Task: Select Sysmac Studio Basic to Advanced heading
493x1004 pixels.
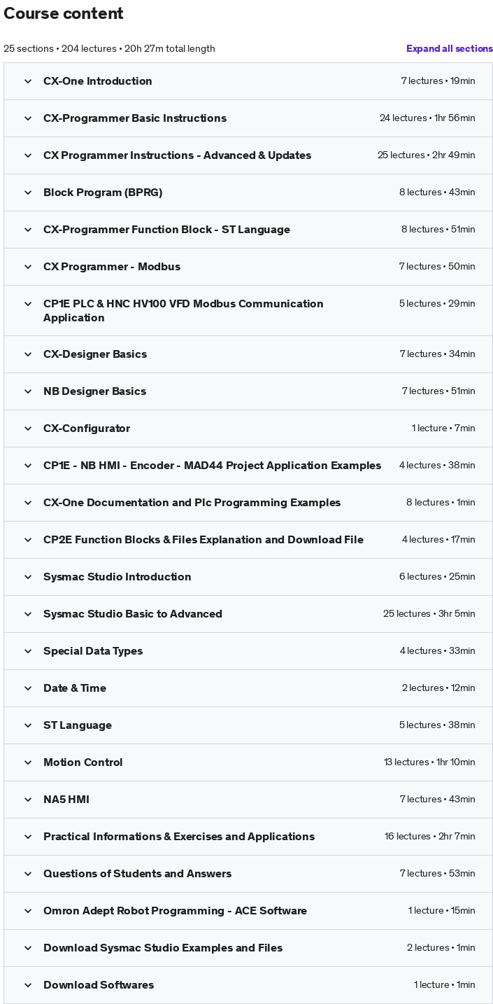Action: (x=133, y=614)
